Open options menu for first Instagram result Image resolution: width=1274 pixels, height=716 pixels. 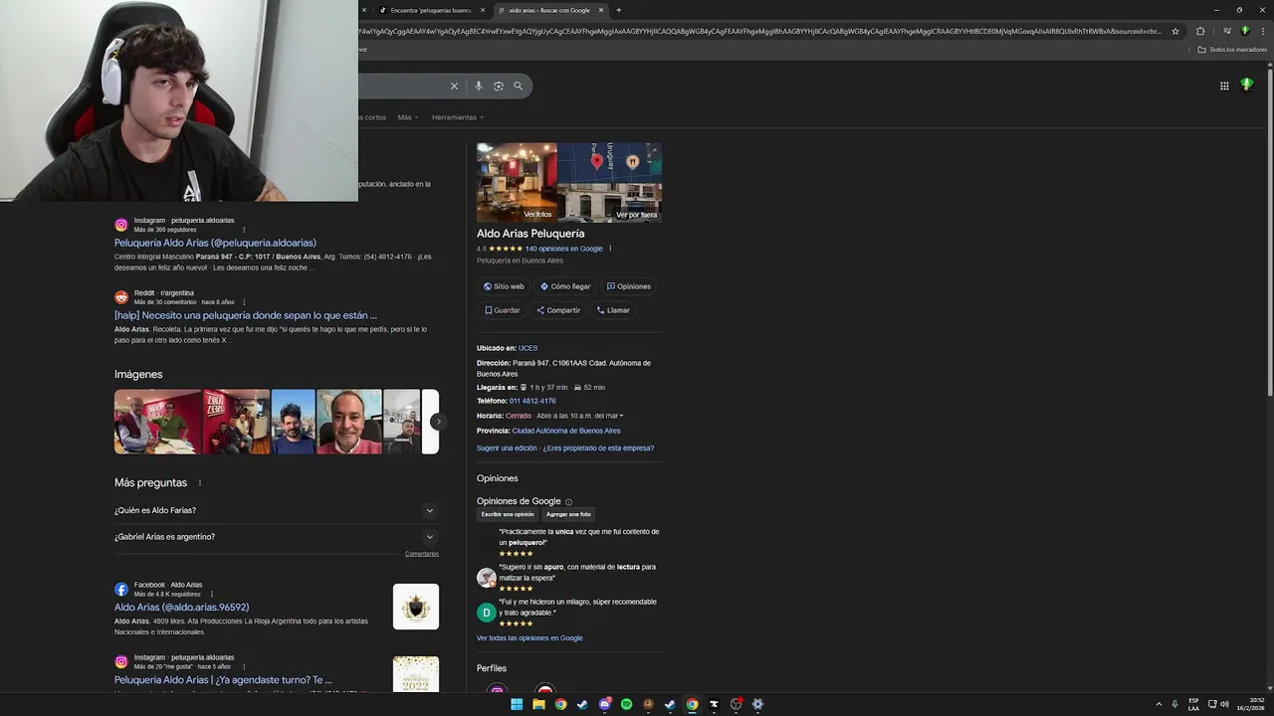(x=244, y=230)
